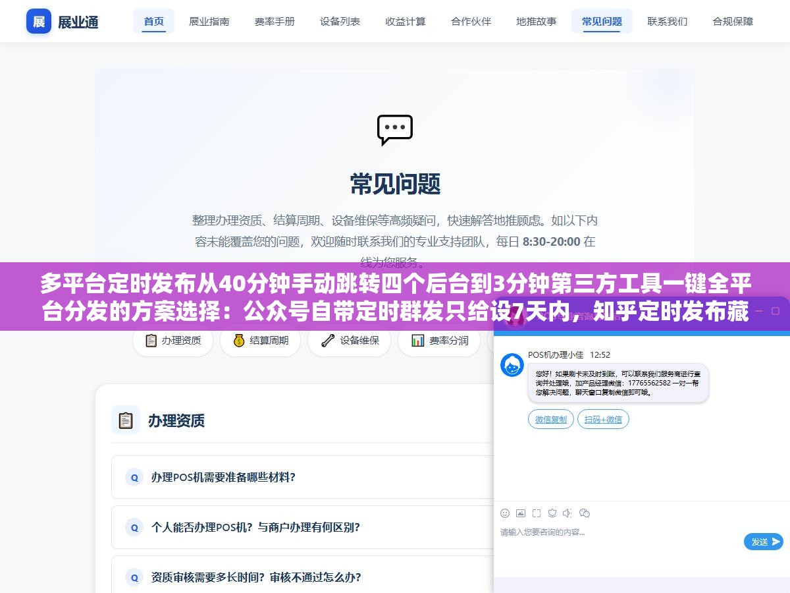790x593 pixels.
Task: Click the customer service agent avatar
Action: coord(512,365)
